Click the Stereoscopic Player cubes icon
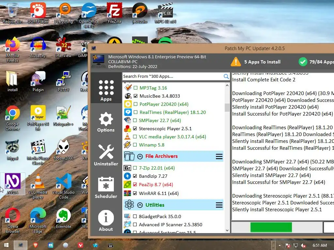This screenshot has height=250, width=334. pyautogui.click(x=128, y=129)
